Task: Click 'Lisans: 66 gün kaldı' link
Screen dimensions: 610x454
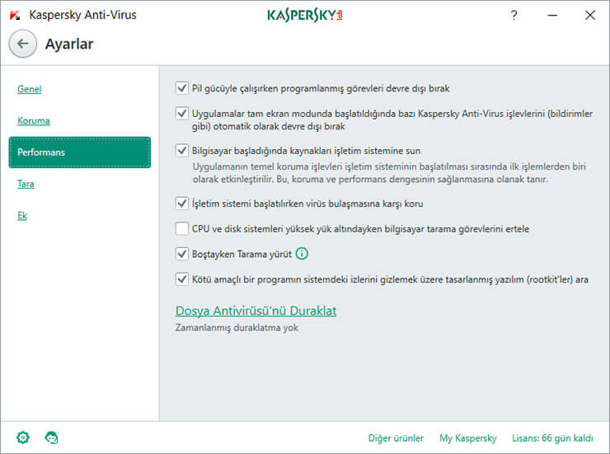Action: [552, 438]
